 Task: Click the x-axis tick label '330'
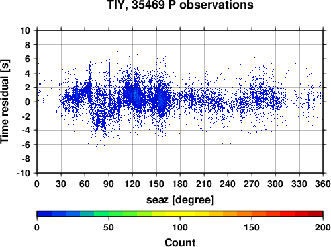(x=299, y=184)
